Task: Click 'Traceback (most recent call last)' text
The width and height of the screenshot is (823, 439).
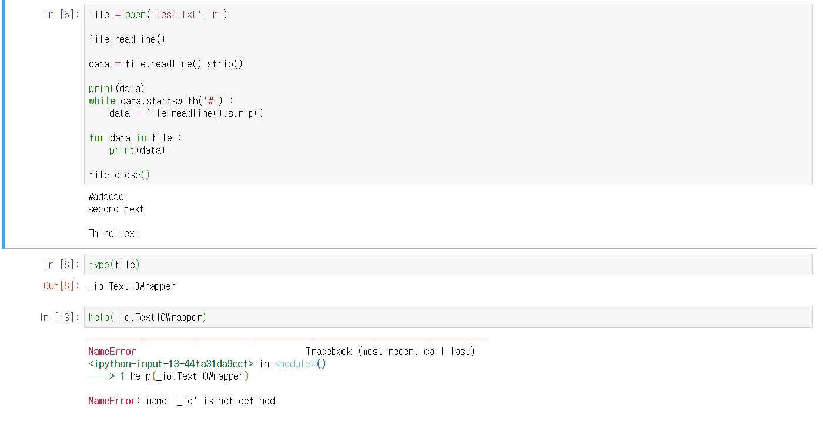Action: click(390, 352)
